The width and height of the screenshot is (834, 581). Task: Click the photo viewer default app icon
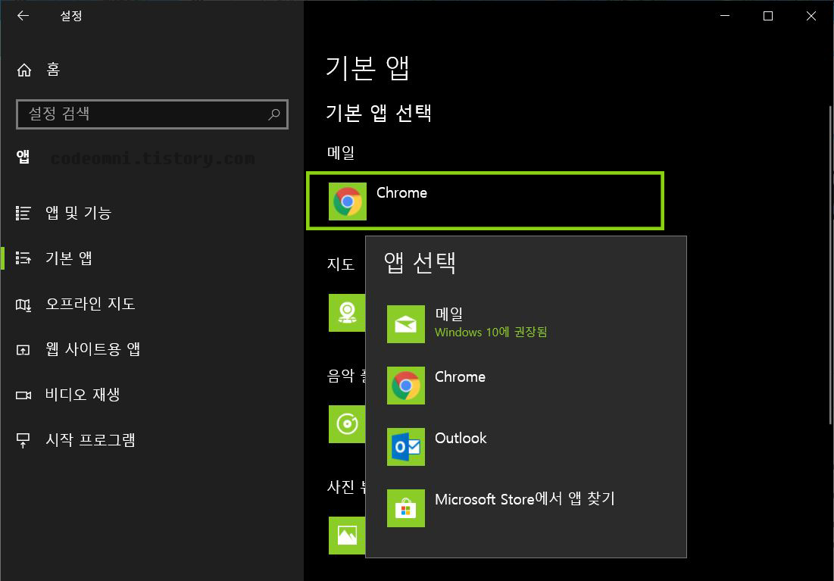tap(347, 536)
